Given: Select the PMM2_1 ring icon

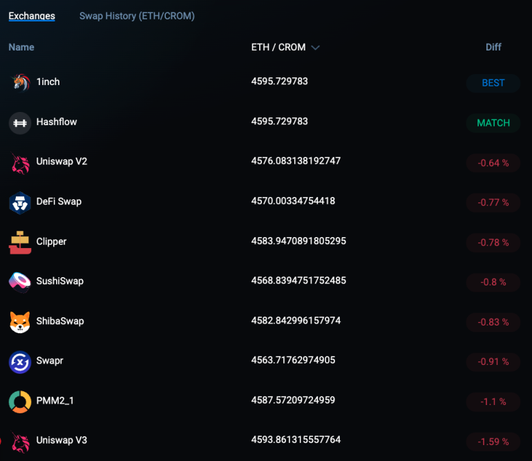Looking at the screenshot, I should click(x=20, y=402).
